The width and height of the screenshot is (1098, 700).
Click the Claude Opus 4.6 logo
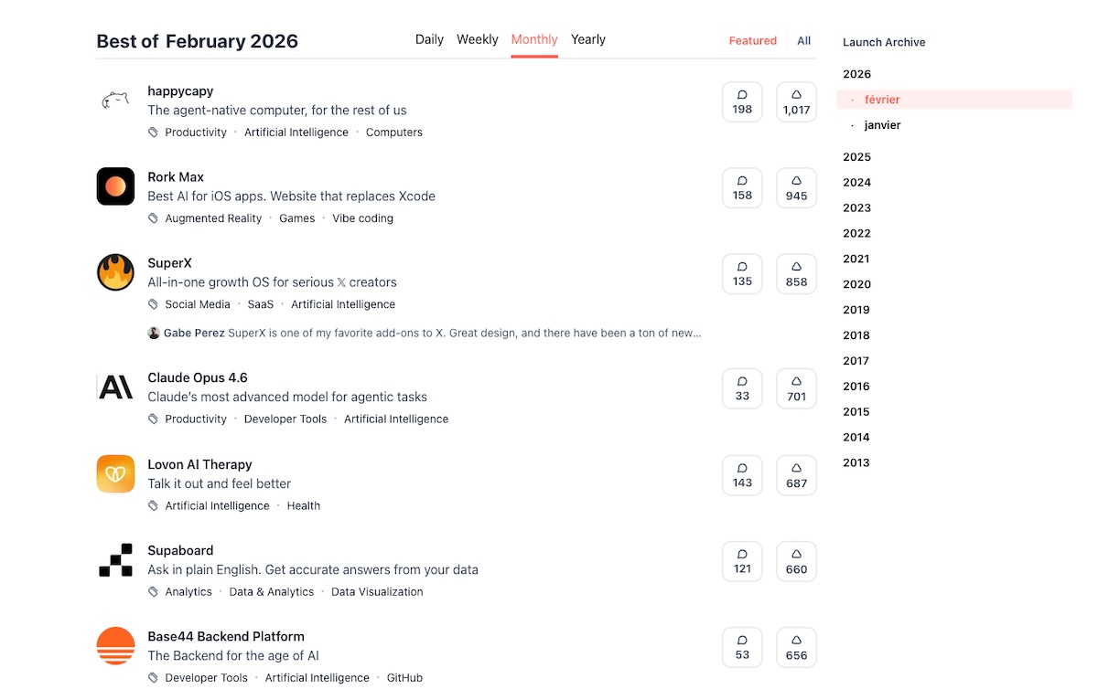tap(115, 387)
